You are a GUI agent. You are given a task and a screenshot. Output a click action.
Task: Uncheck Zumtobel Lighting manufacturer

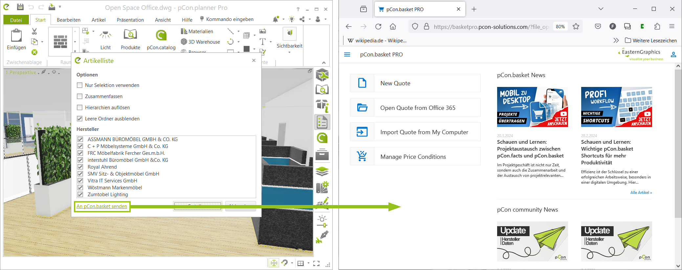(80, 194)
